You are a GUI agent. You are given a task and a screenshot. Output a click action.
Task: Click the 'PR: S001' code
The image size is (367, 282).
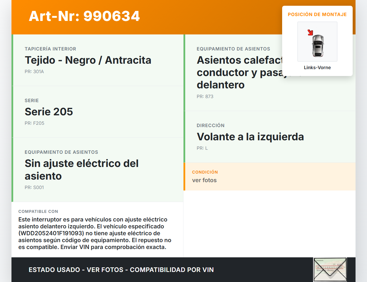34,187
